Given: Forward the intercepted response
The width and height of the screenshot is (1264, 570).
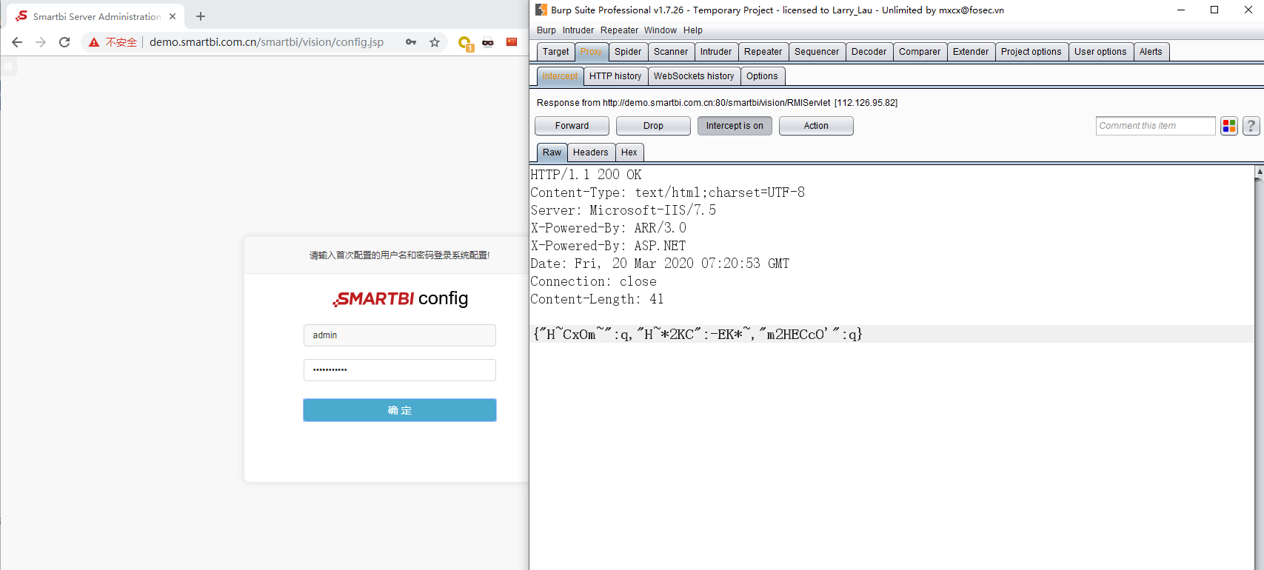Looking at the screenshot, I should coord(572,126).
